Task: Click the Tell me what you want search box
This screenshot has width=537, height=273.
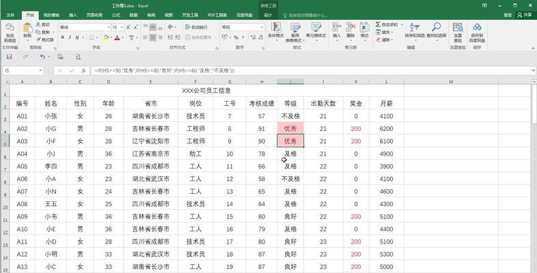Action: coord(305,16)
